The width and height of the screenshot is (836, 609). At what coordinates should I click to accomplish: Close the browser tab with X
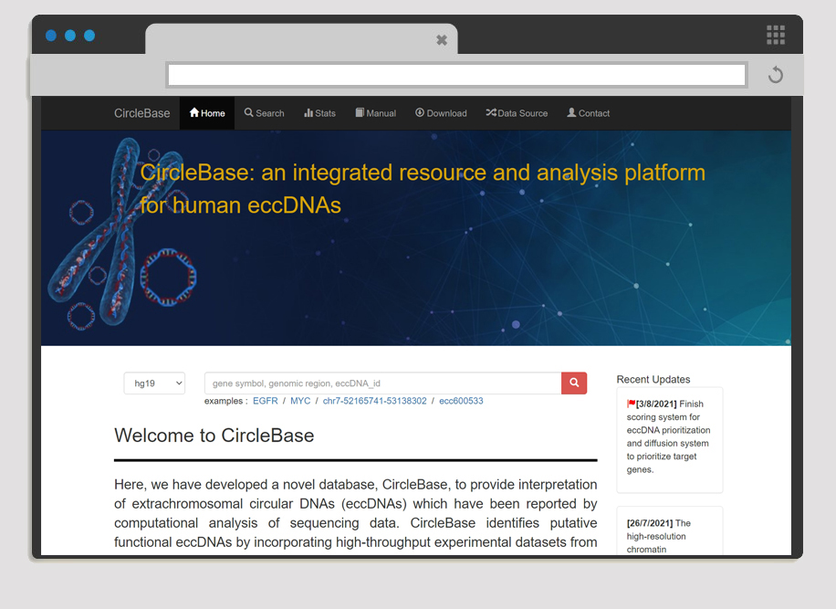(442, 40)
